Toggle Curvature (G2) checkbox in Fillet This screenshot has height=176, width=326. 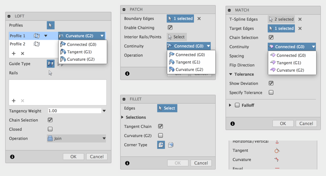[x=160, y=135]
